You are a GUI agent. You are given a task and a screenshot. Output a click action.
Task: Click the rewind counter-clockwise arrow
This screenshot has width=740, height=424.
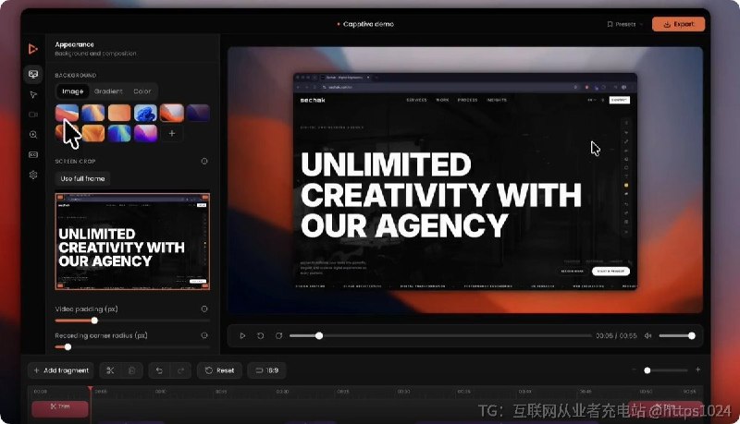(x=261, y=336)
